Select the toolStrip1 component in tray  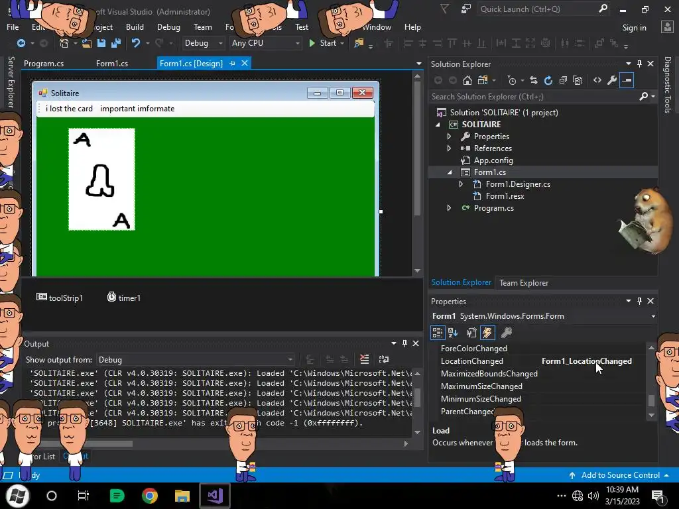(x=60, y=298)
